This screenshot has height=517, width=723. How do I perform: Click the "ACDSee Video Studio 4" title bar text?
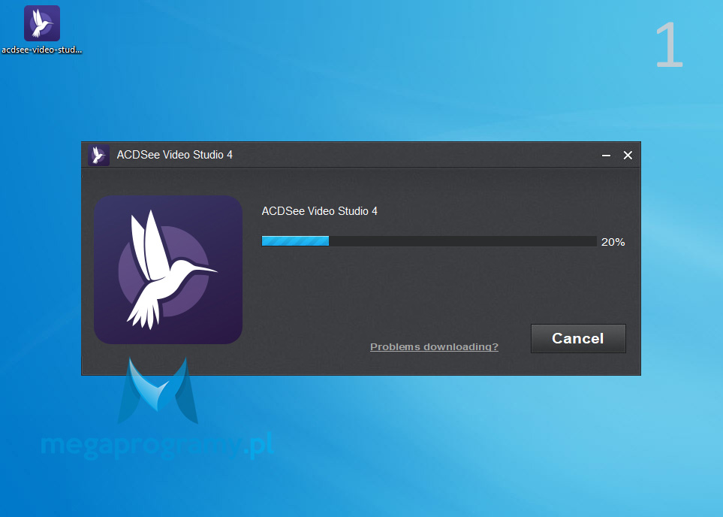tap(175, 155)
